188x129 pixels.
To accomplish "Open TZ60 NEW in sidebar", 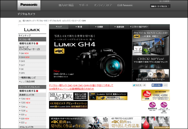I will [32, 99].
